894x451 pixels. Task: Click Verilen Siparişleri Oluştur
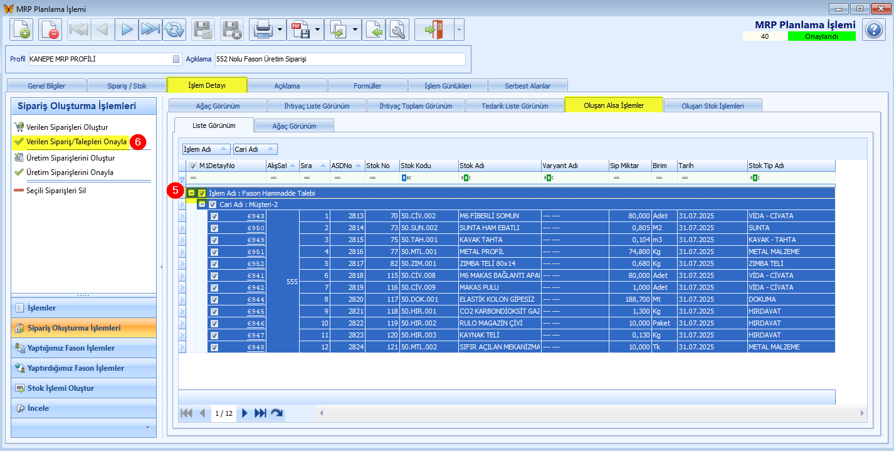pyautogui.click(x=67, y=127)
